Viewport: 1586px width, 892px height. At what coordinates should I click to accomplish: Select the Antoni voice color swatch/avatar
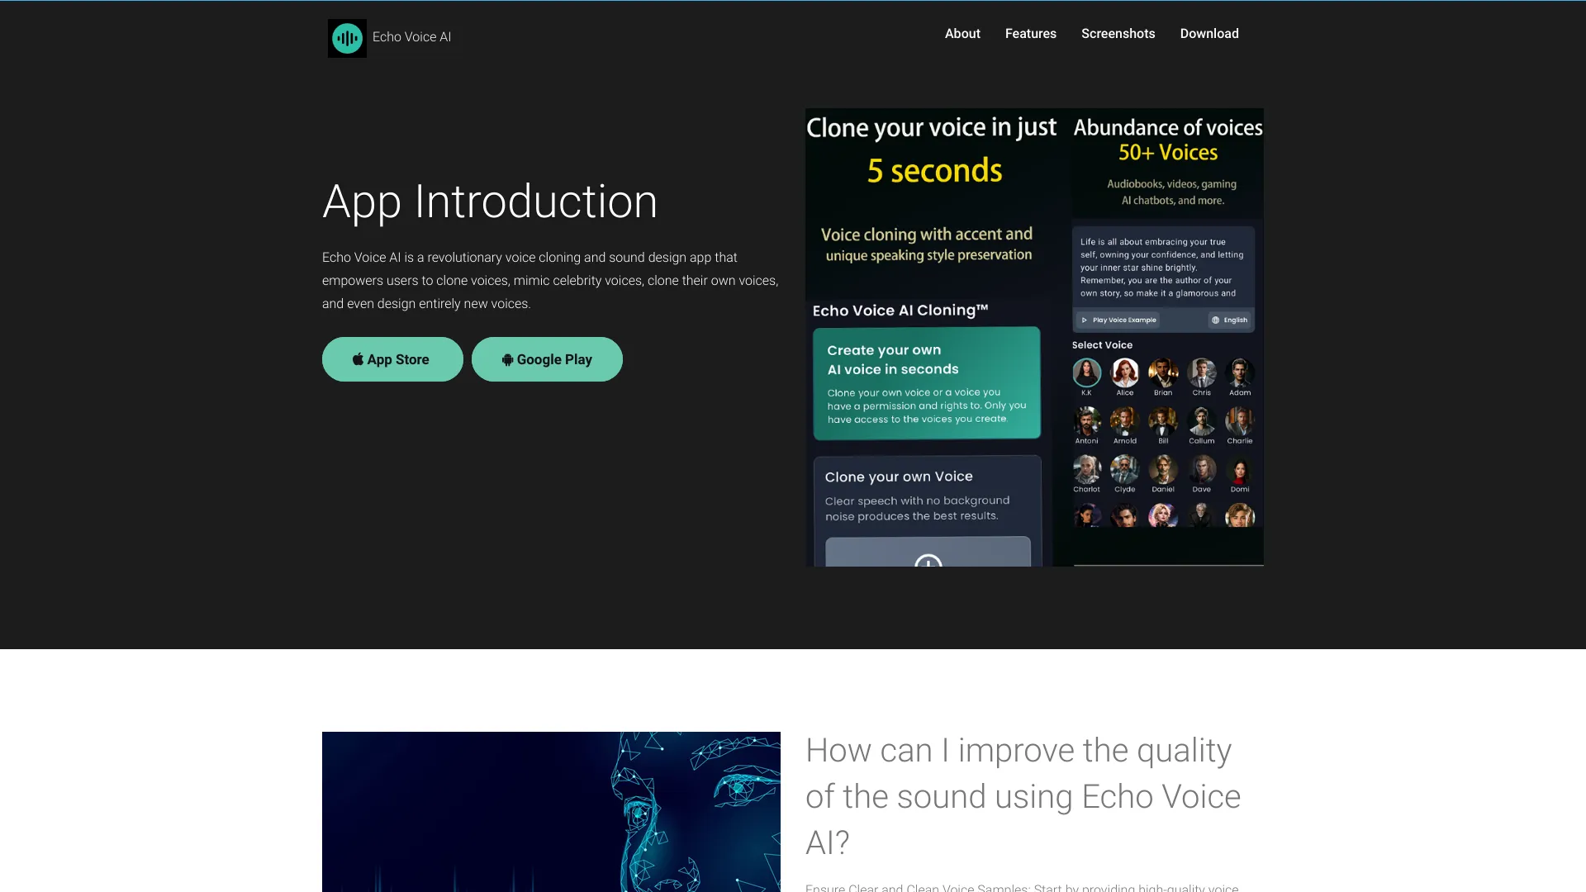[1086, 421]
